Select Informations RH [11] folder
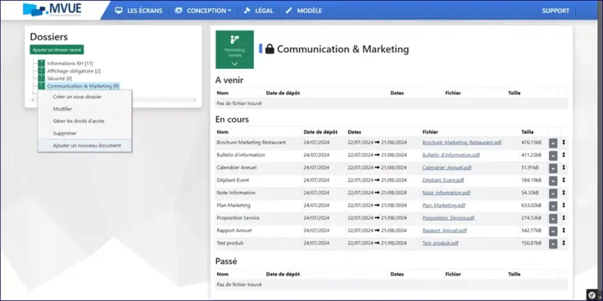603x301 pixels. (70, 63)
